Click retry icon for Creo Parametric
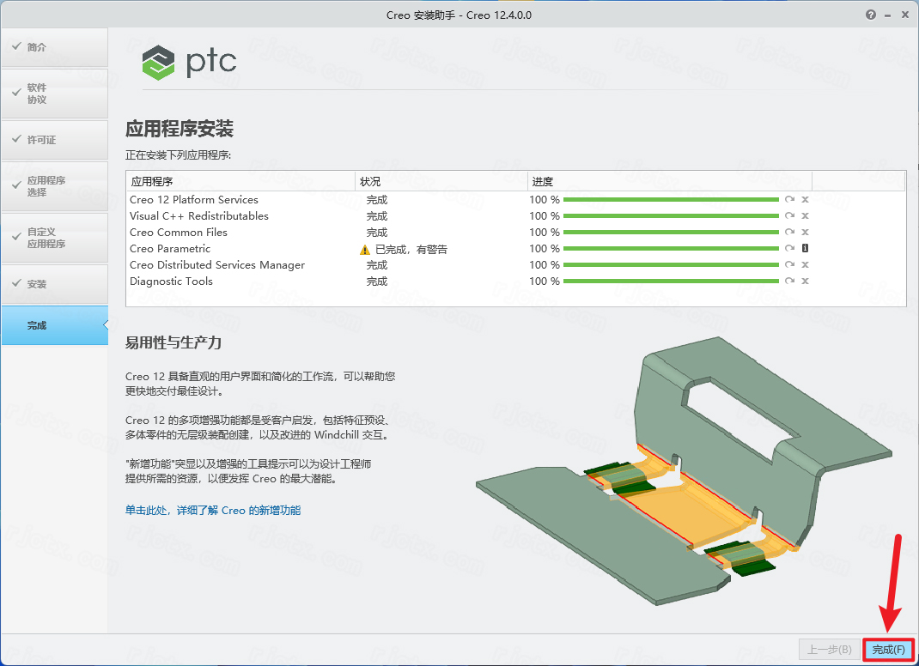 (789, 248)
